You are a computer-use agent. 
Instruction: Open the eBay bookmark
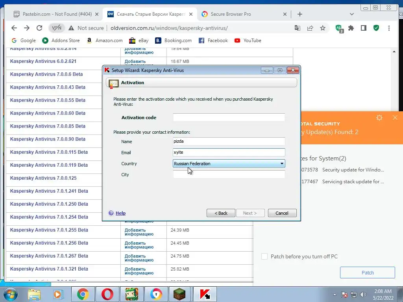(x=139, y=41)
